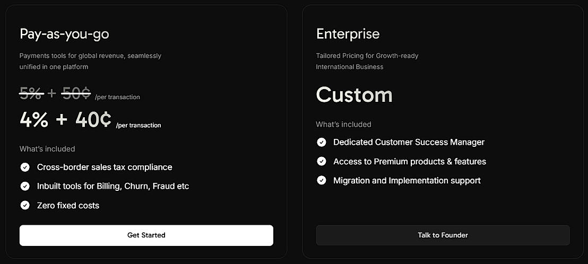588x264 pixels.
Task: Click the Pay-as-you-go plan heading
Action: [x=64, y=34]
